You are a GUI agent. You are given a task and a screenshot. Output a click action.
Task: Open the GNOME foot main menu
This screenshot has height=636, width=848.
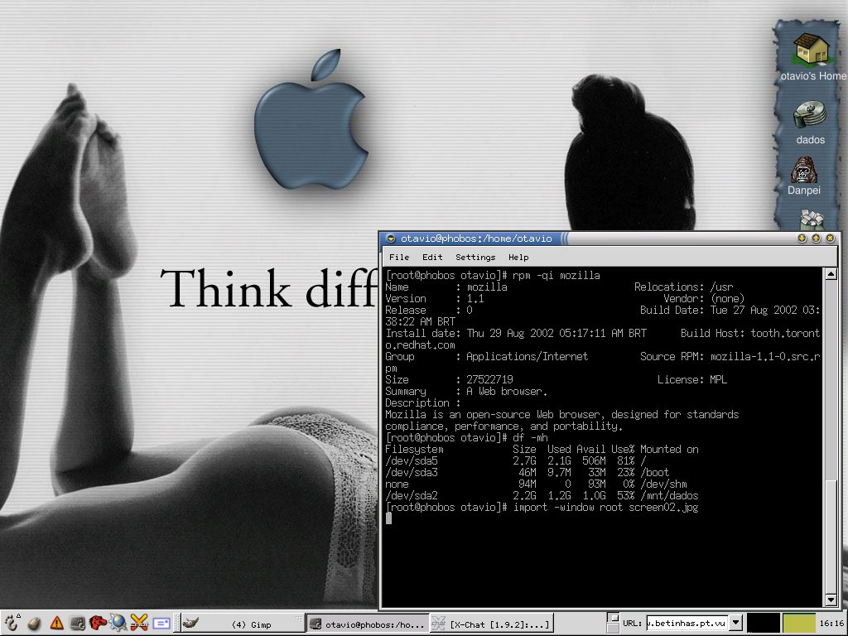[12, 623]
